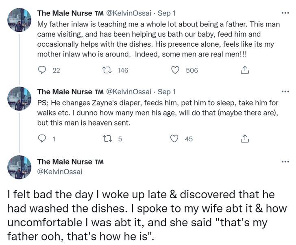Reply to the father inlaw tweet
296x245 pixels.
tap(42, 70)
